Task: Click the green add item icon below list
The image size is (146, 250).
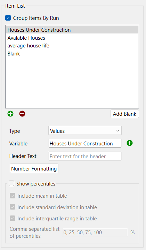Action: 10,114
